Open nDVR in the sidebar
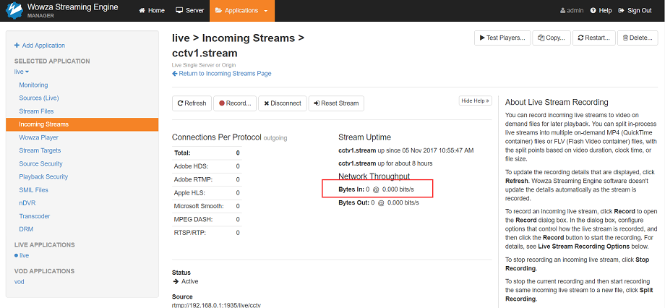665x308 pixels. tap(26, 203)
